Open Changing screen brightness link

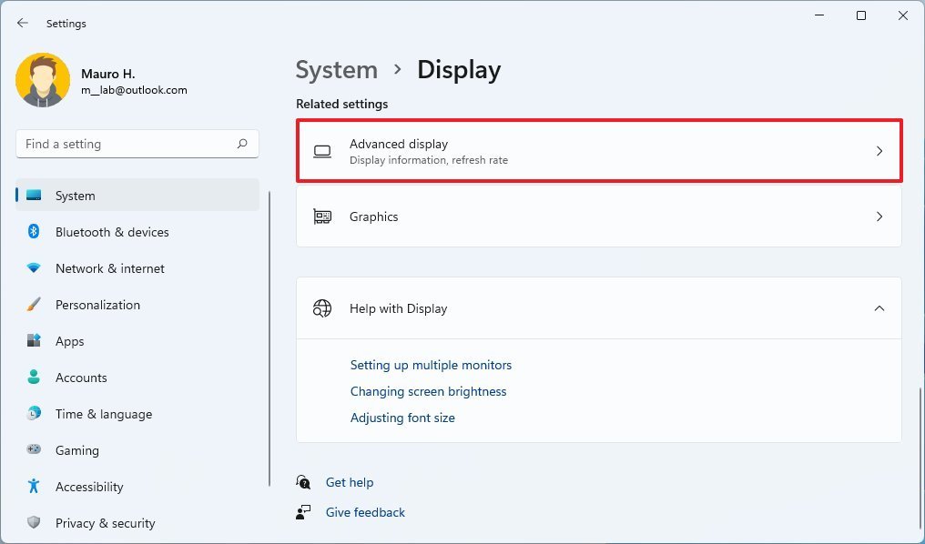click(428, 391)
